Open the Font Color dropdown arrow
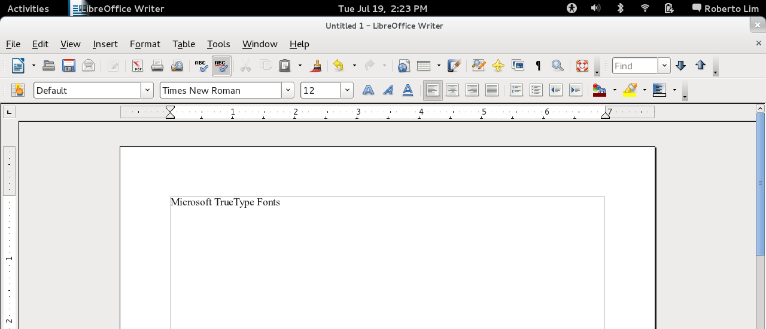The width and height of the screenshot is (766, 329). coord(615,90)
